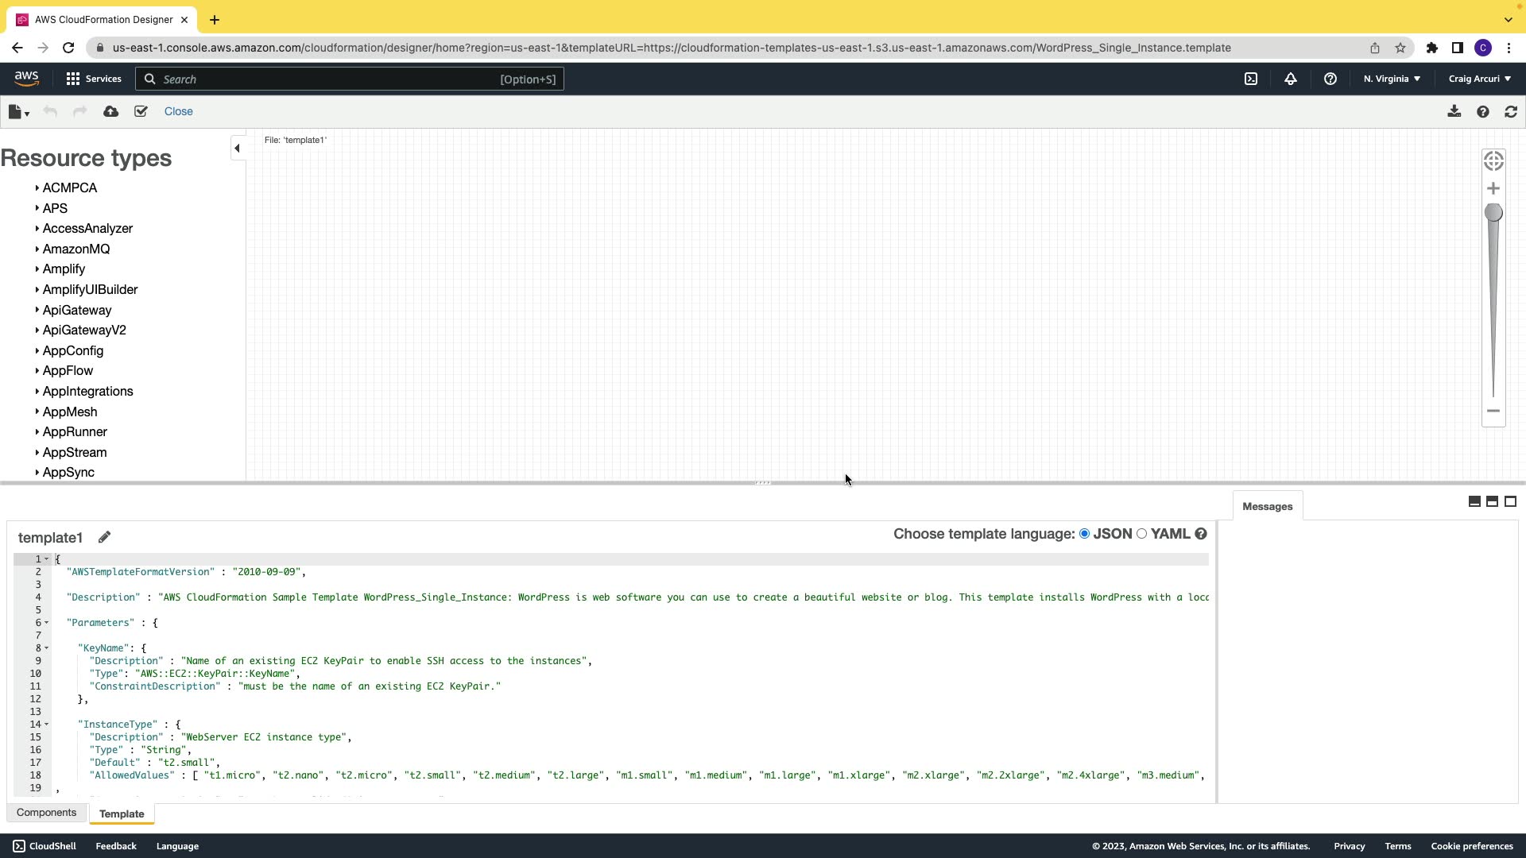1526x858 pixels.
Task: Rename template1 with the pencil icon
Action: 104,538
